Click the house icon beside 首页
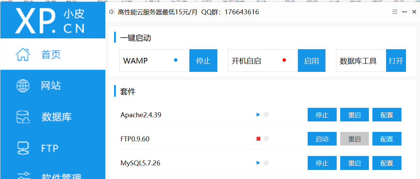Image resolution: width=420 pixels, height=179 pixels. (x=23, y=54)
